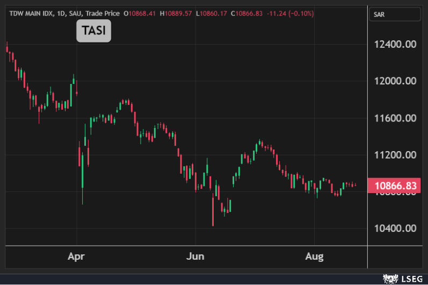This screenshot has width=428, height=285.
Task: Click the TASI index label badge
Action: [x=93, y=31]
